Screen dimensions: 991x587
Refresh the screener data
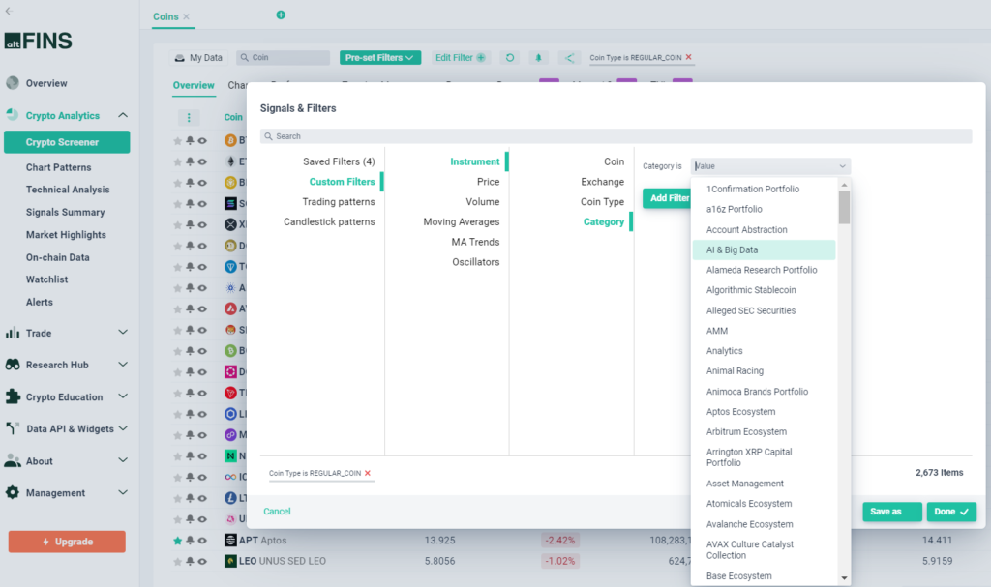point(510,57)
